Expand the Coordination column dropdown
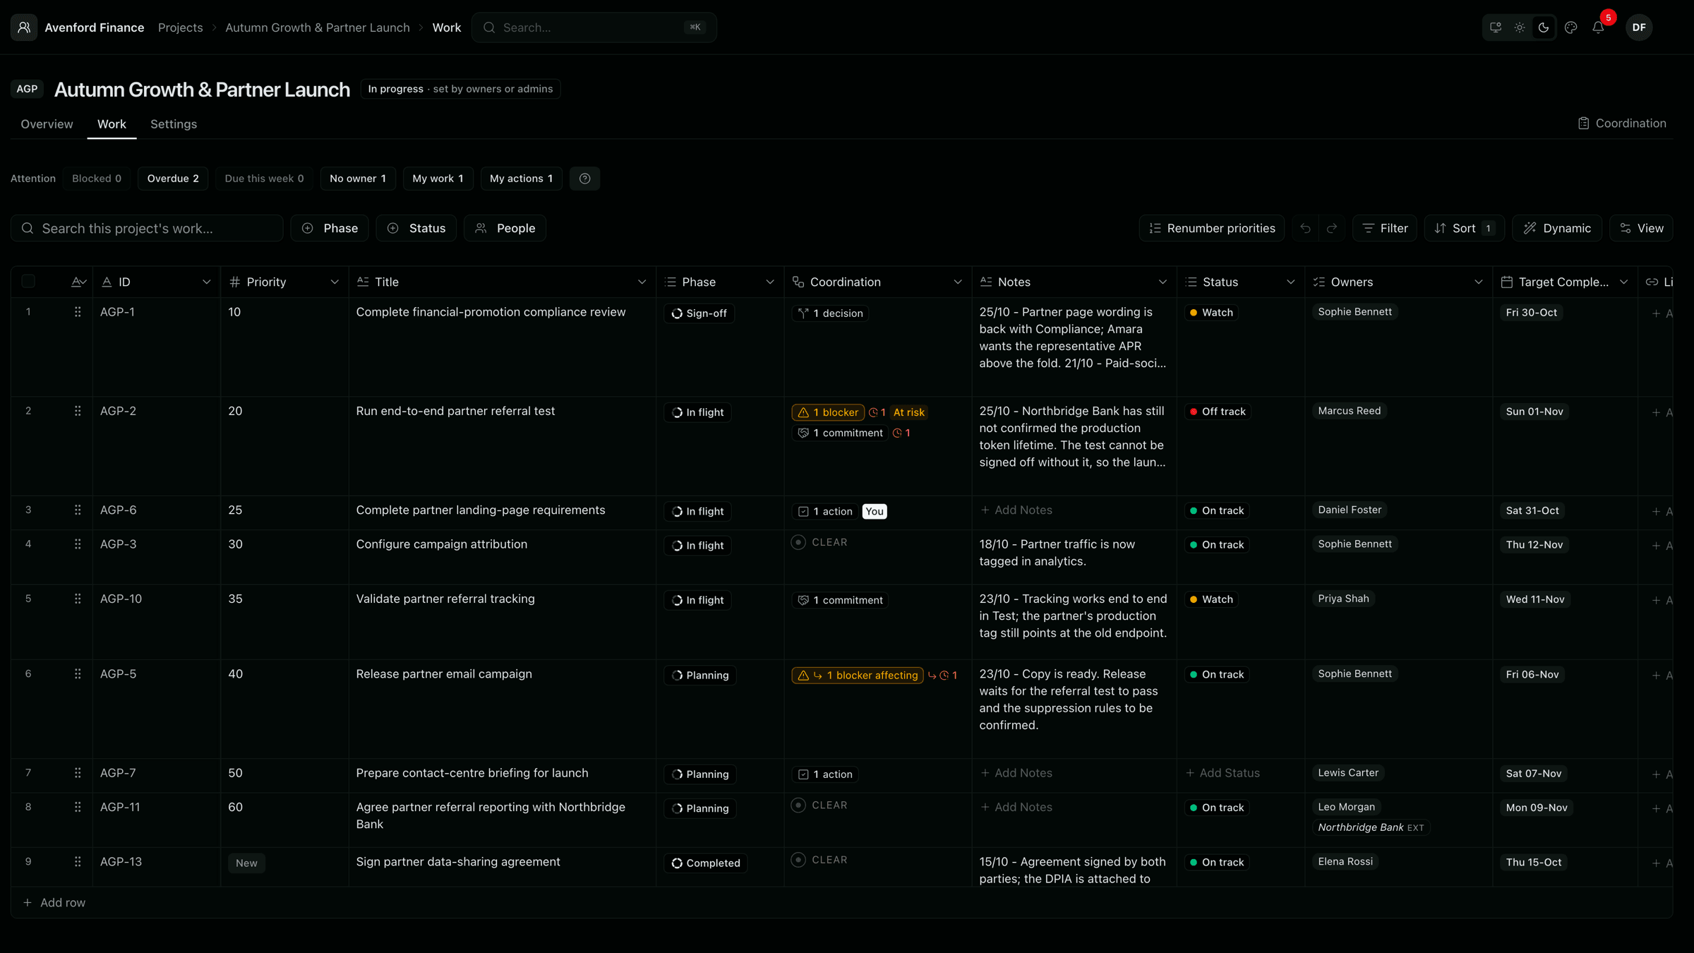The width and height of the screenshot is (1694, 953). pos(958,282)
